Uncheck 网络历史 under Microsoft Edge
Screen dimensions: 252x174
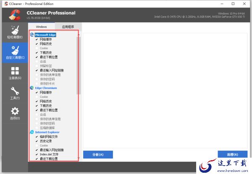tap(37, 44)
